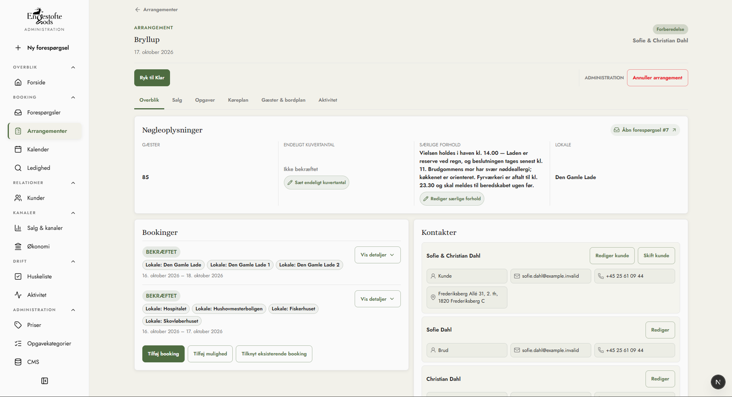Collapse the OVERBLIK sidebar section
Image resolution: width=732 pixels, height=397 pixels.
(x=73, y=67)
